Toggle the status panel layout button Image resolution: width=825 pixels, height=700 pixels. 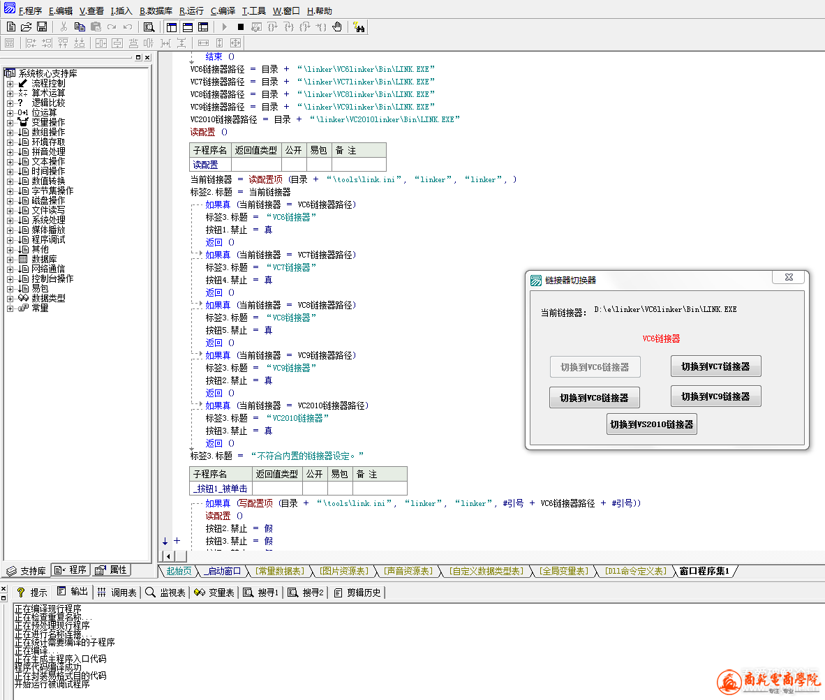click(188, 27)
